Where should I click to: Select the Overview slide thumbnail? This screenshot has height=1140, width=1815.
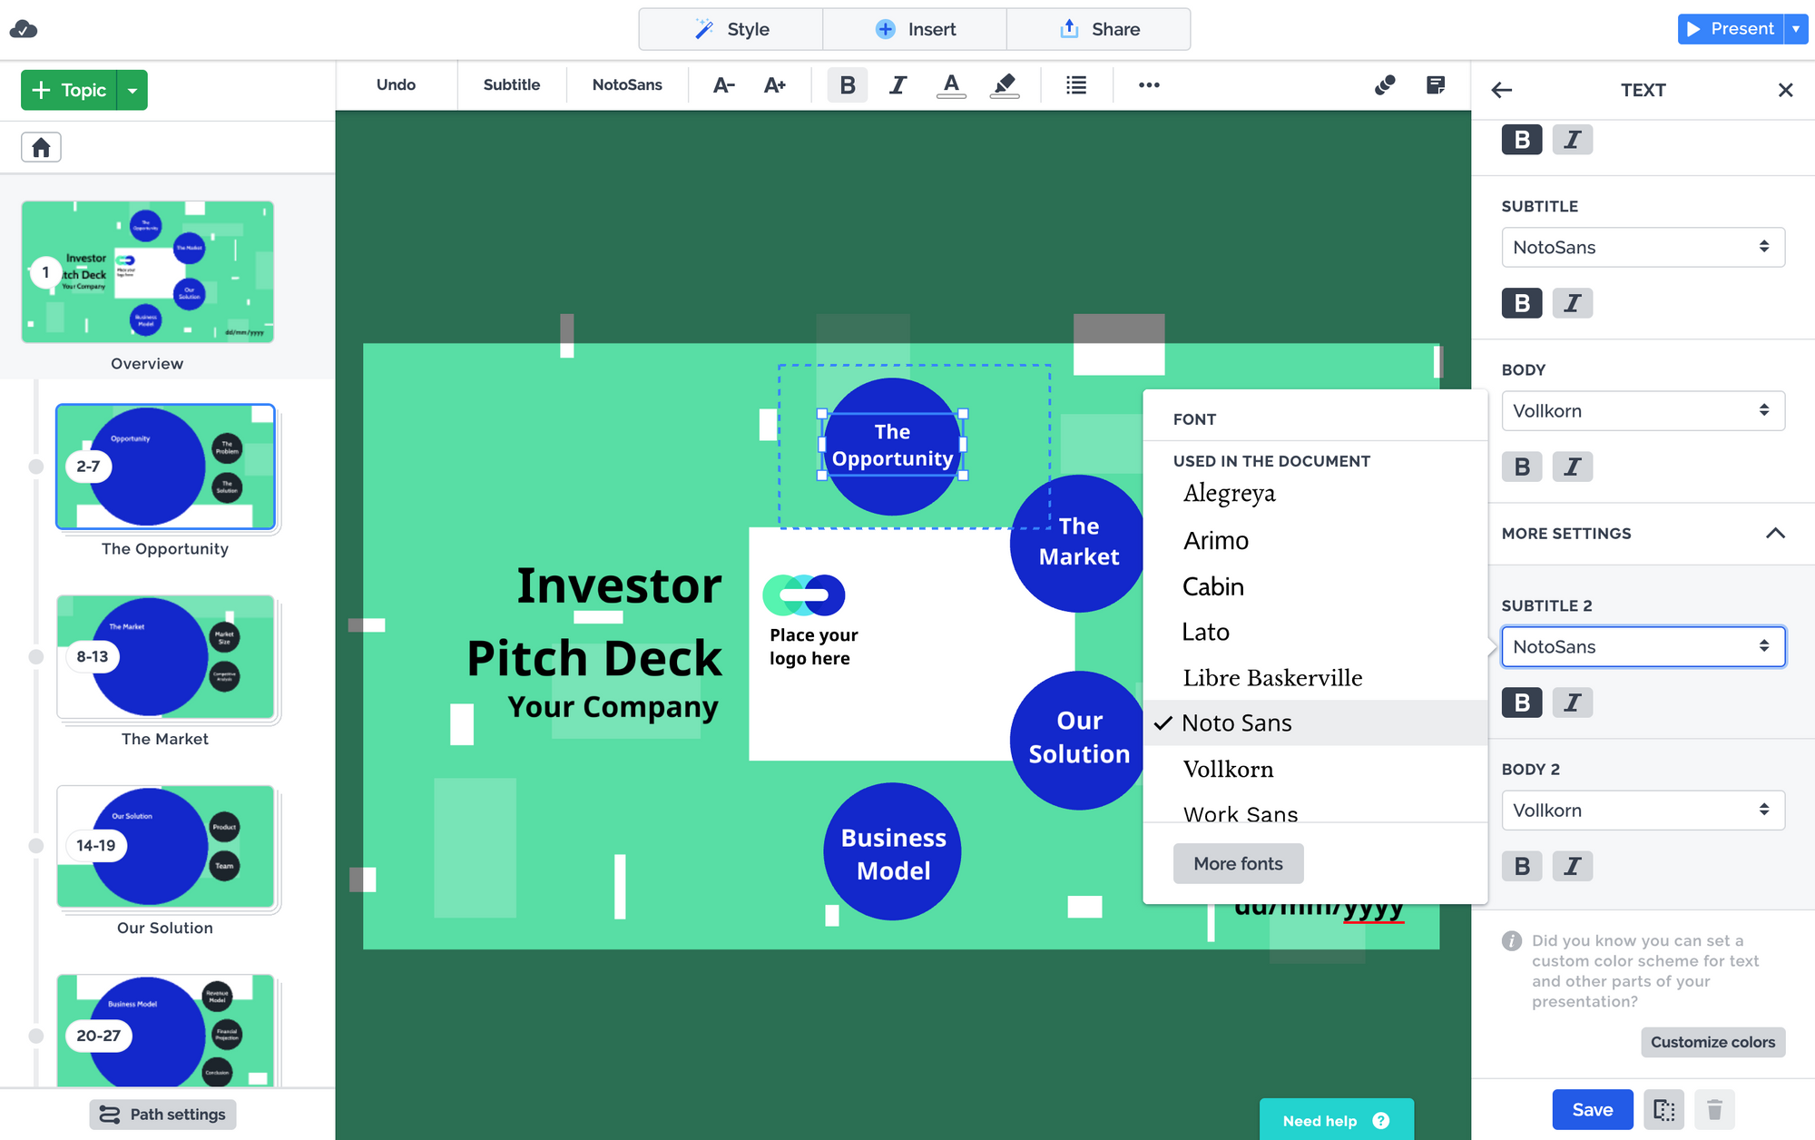pos(147,271)
